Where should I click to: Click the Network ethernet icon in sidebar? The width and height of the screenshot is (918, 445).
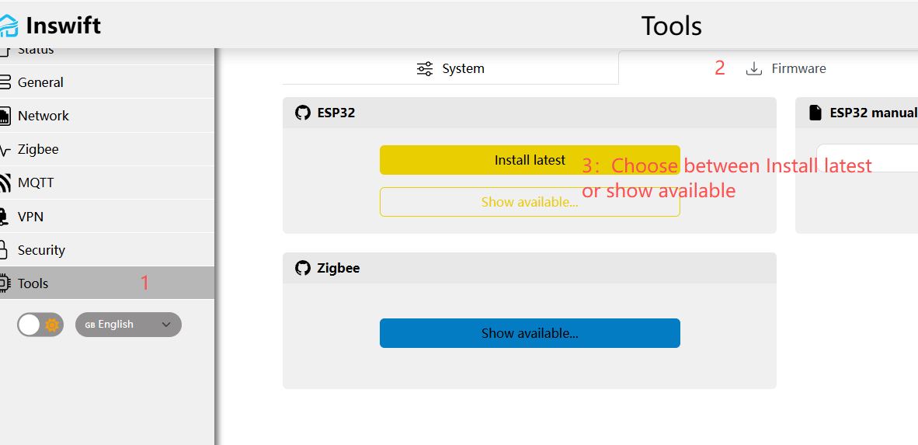(x=5, y=116)
